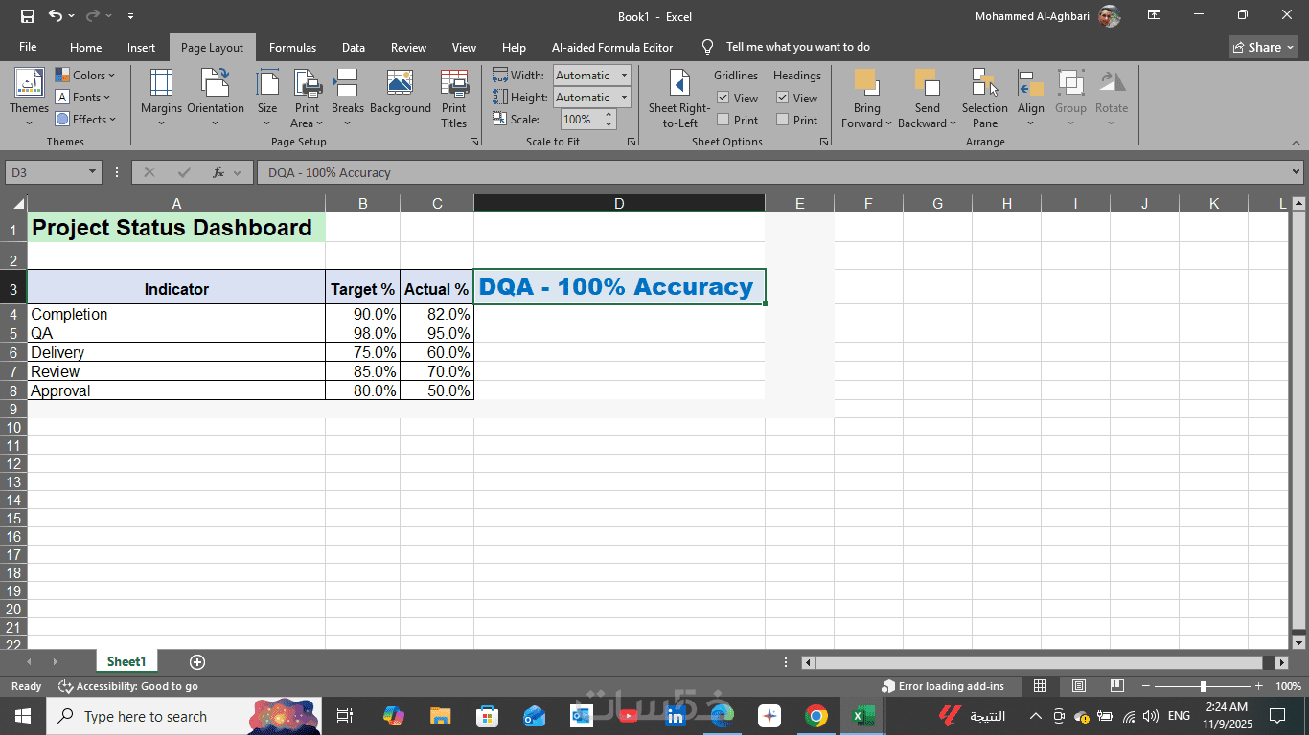Collapse the ribbon

coord(1296,143)
